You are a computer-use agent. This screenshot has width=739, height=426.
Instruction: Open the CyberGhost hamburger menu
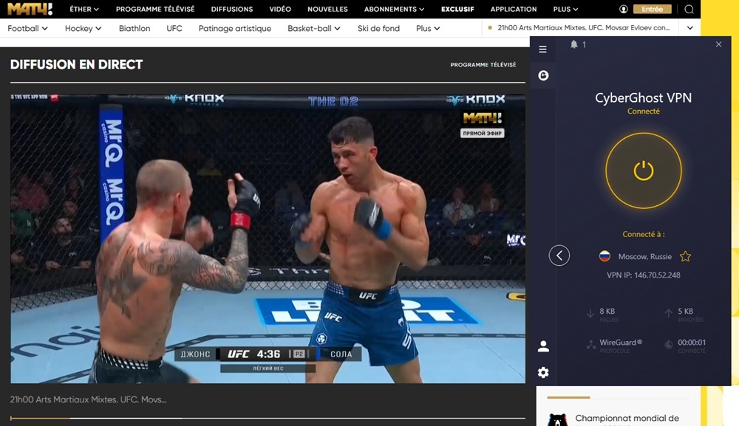[543, 49]
